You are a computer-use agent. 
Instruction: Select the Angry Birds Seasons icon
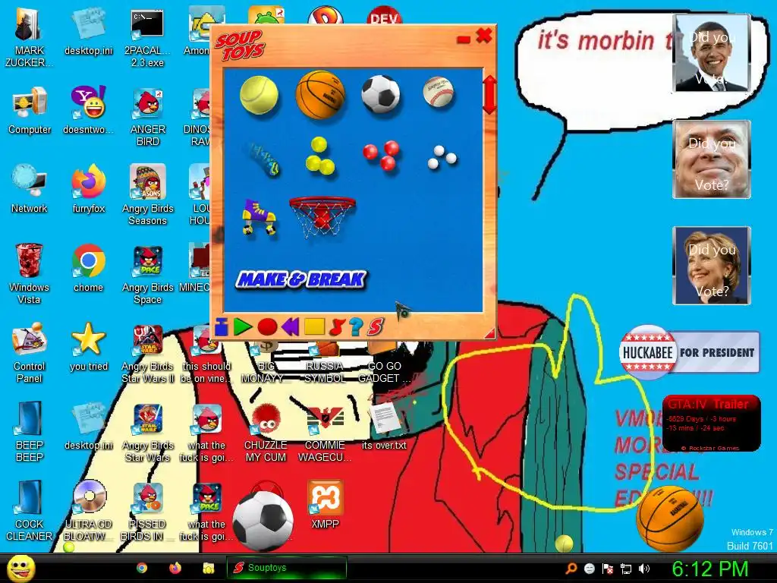point(147,195)
